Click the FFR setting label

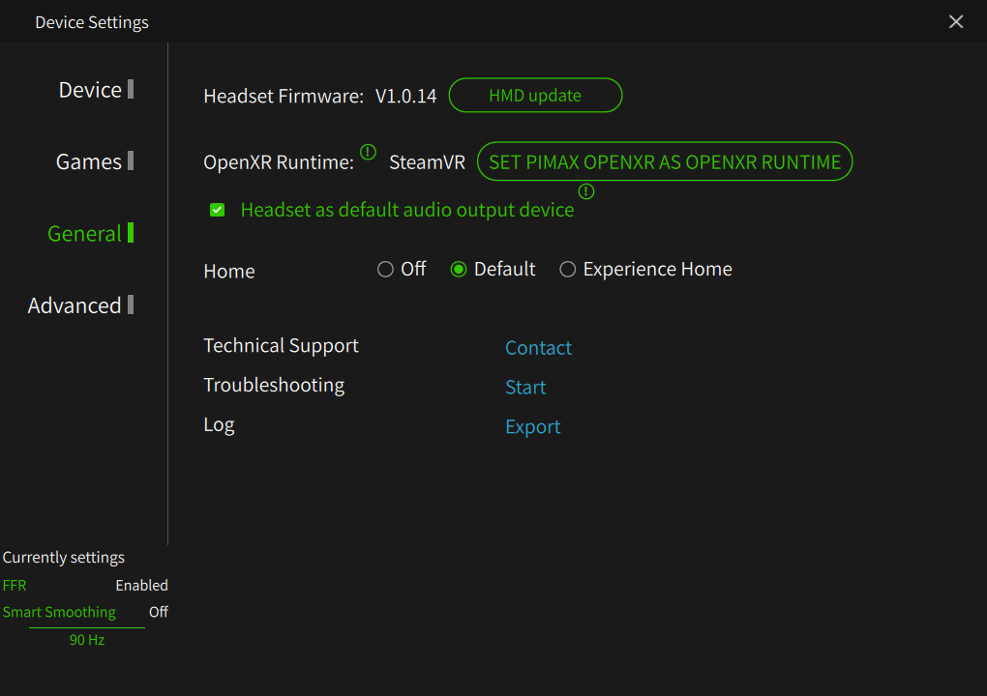coord(15,586)
